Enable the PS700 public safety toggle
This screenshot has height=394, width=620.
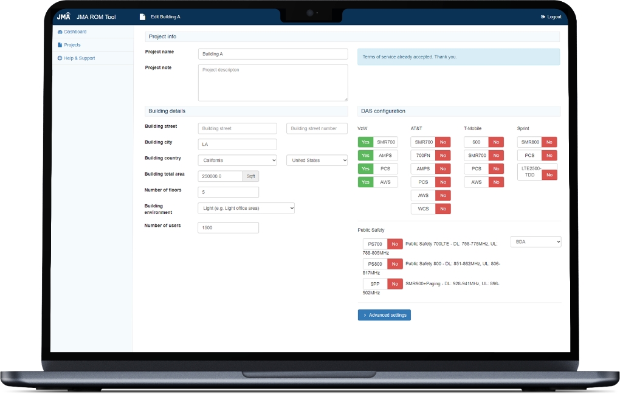pyautogui.click(x=394, y=244)
